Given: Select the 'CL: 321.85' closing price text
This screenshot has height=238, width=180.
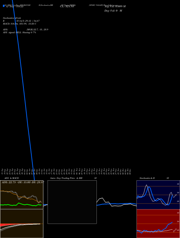Looking at the screenshot, I should coord(67,6).
